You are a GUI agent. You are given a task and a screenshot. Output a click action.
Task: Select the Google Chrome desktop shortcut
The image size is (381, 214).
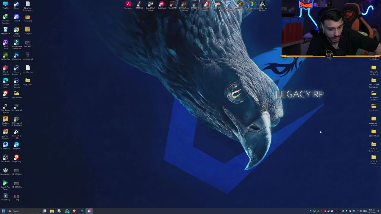[16, 32]
